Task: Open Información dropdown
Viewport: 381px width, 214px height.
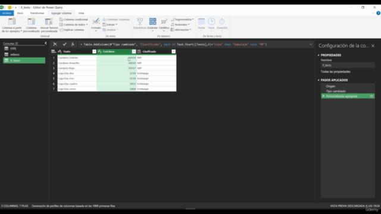Action: pos(181,30)
